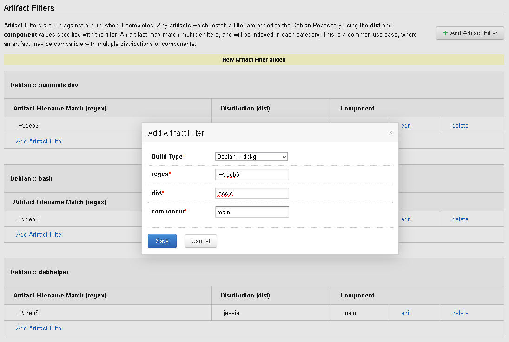The image size is (509, 342).
Task: Click the component text field
Action: click(252, 212)
